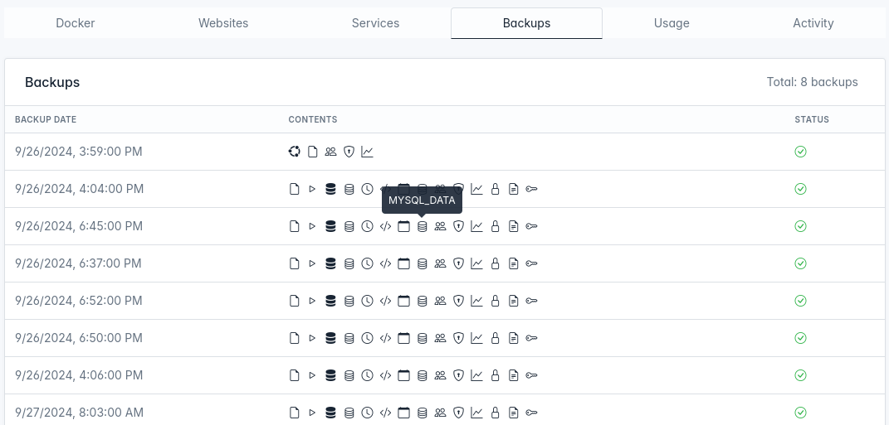Switch to the Docker tab
This screenshot has width=889, height=425.
(x=76, y=23)
